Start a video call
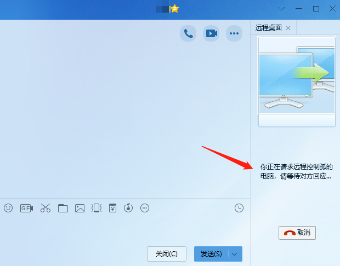Viewport: 340px width, 266px height. pyautogui.click(x=211, y=33)
